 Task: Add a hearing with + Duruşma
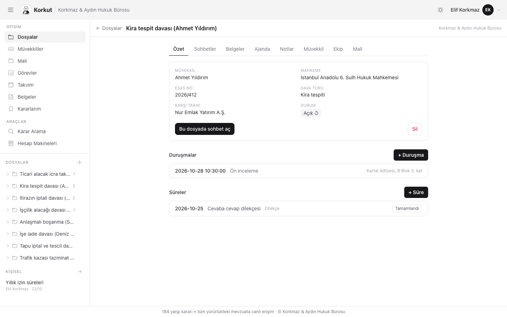pyautogui.click(x=411, y=155)
